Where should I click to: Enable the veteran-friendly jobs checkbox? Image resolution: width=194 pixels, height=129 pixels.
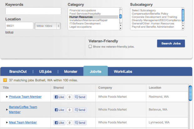90,47
